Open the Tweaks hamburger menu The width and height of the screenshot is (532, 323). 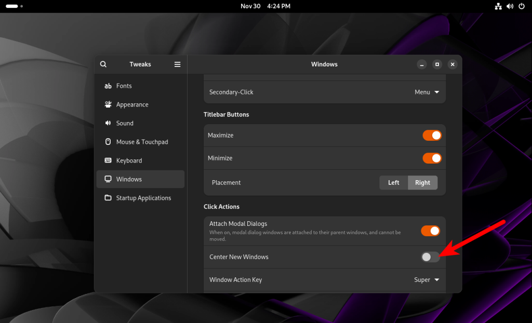(x=177, y=64)
